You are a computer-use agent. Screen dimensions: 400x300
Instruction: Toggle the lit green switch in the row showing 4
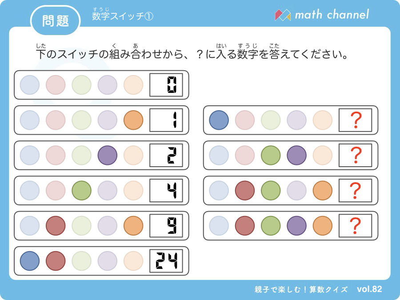point(82,190)
